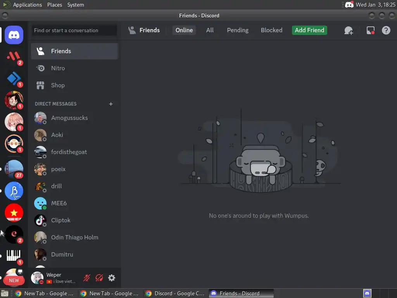
Task: Open the pink-haired anime girl server
Action: (x=14, y=122)
